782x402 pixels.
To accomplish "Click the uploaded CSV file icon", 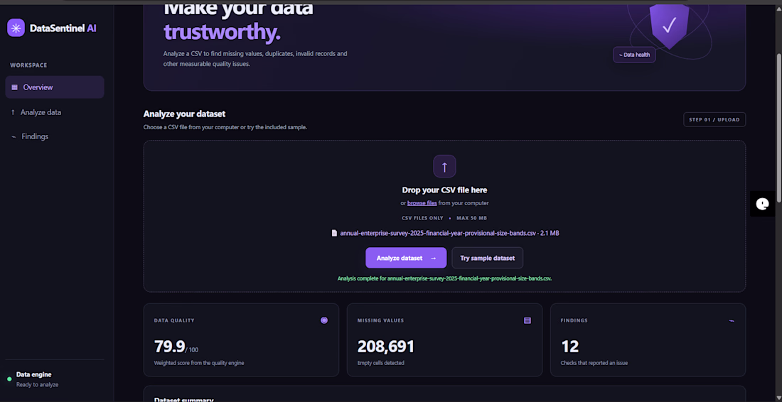I will coord(334,233).
